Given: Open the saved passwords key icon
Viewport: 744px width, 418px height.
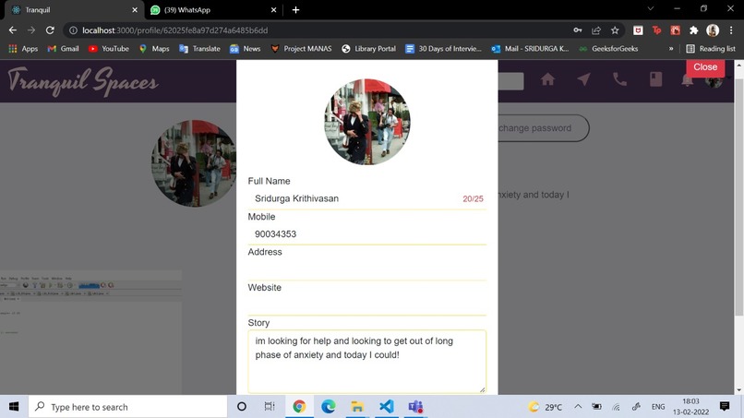Looking at the screenshot, I should (578, 30).
